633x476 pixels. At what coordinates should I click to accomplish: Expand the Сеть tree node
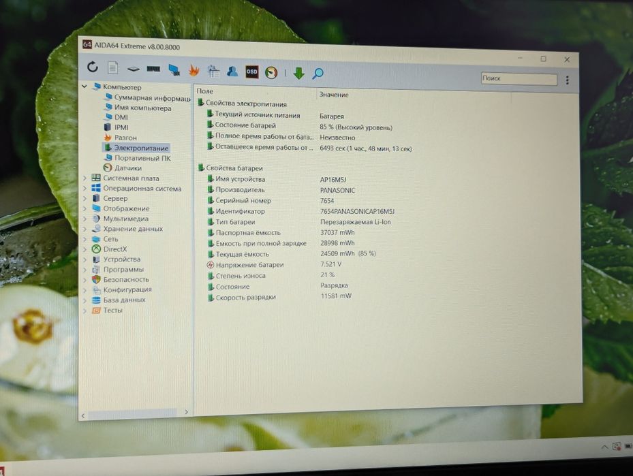84,239
